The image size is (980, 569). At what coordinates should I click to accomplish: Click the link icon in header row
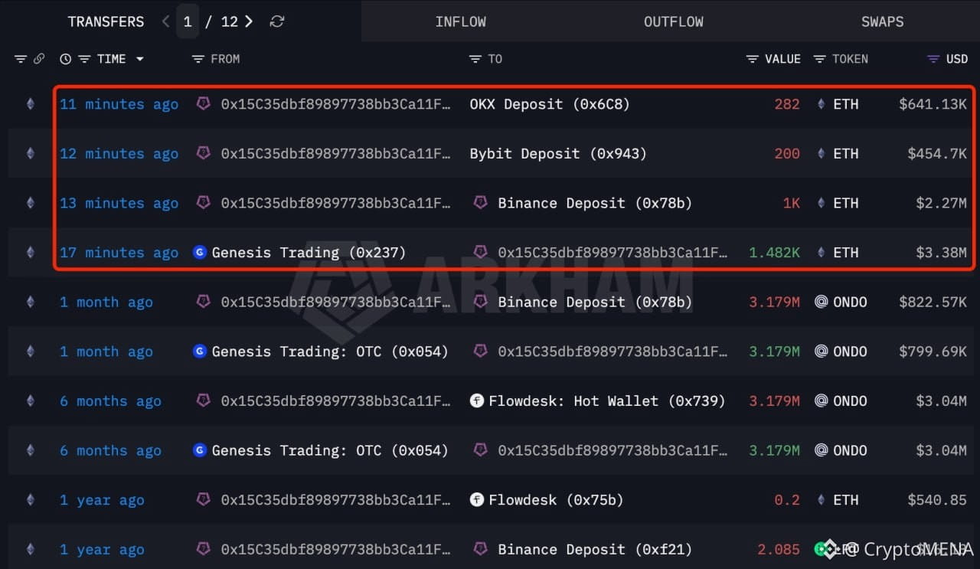point(38,59)
